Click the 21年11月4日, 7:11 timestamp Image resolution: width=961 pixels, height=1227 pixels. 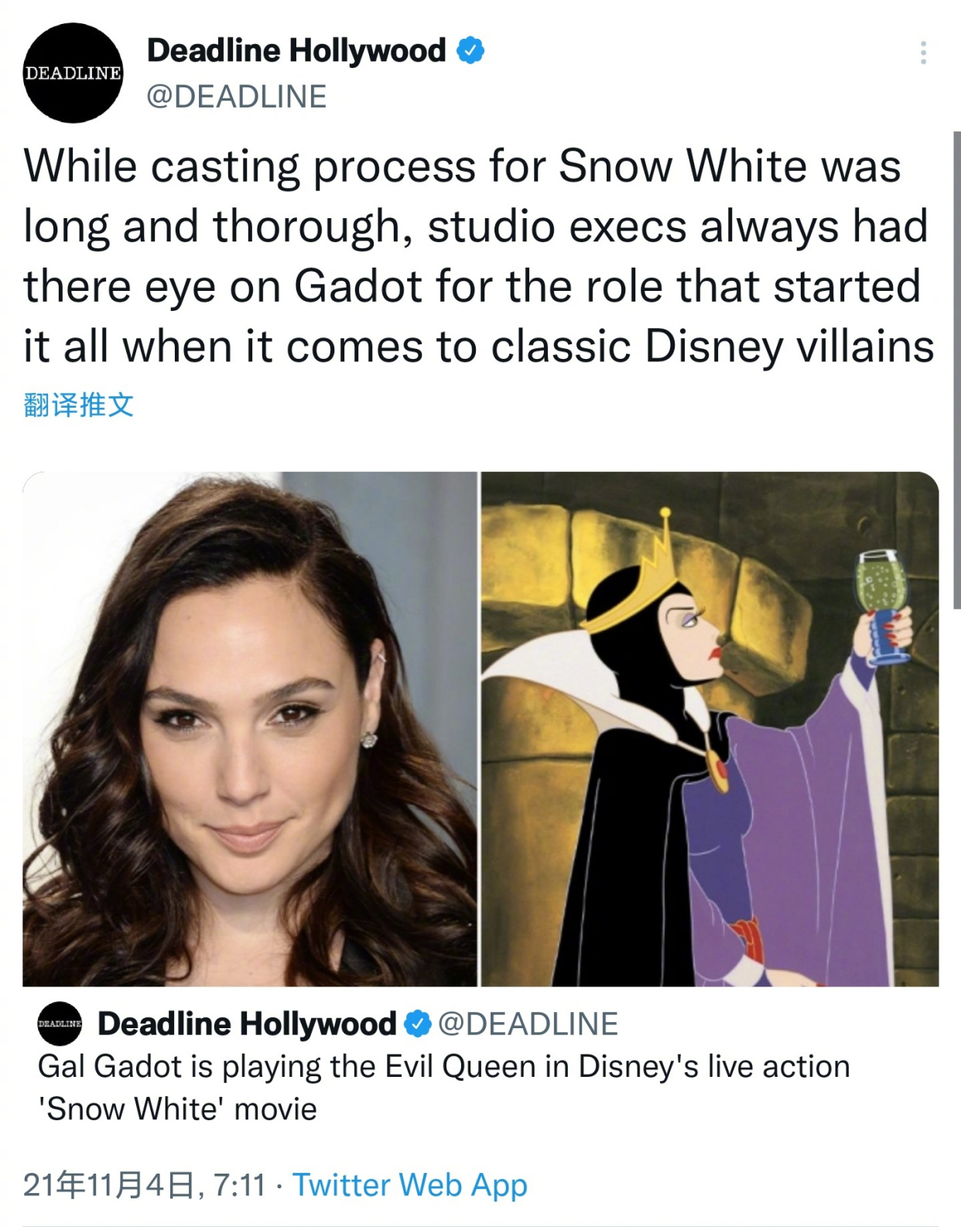tap(145, 1185)
